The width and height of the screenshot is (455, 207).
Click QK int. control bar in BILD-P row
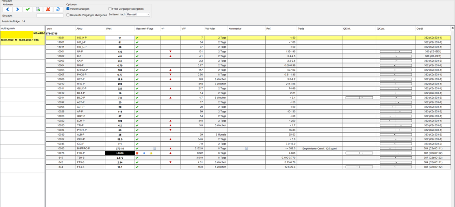point(359,98)
